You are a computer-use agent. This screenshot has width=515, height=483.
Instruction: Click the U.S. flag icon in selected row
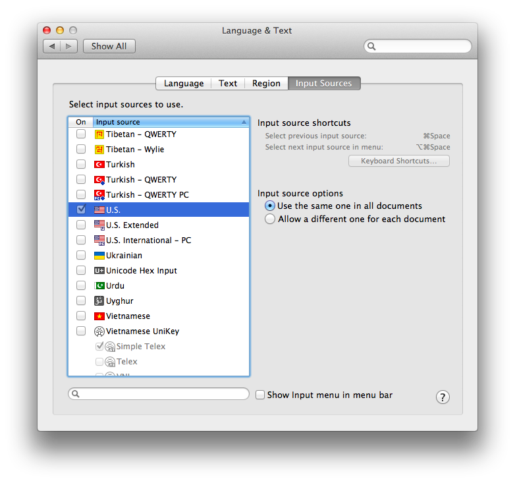[x=99, y=210]
